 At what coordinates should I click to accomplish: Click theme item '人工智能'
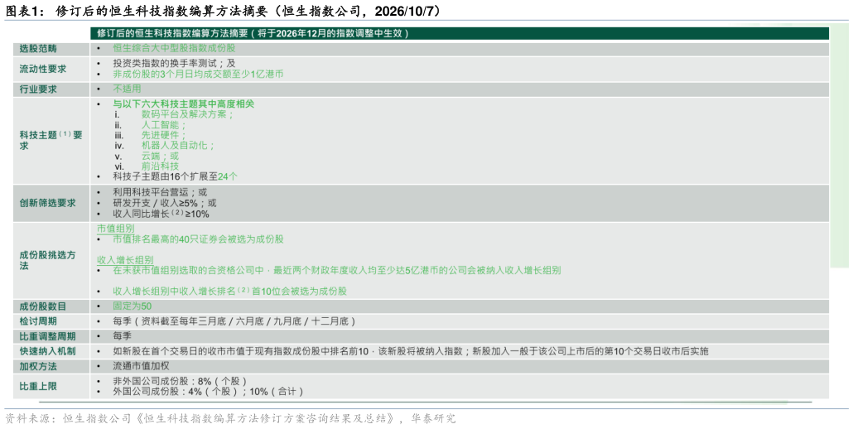pyautogui.click(x=164, y=125)
